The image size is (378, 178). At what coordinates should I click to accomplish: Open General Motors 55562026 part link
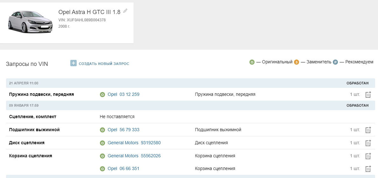[x=134, y=156]
